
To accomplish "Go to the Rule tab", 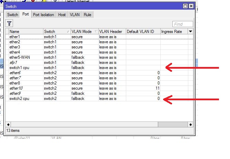I will pos(88,15).
